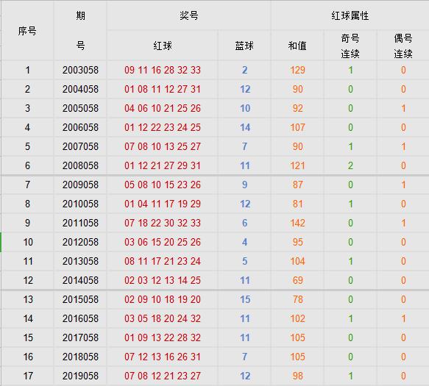Select red balls 01 12 22 23 24 25
Viewport: 429px width, 386px height.
pos(163,127)
